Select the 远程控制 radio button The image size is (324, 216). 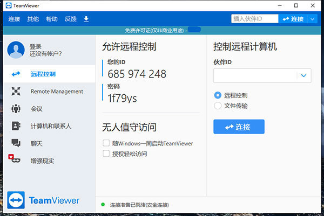tap(218, 95)
